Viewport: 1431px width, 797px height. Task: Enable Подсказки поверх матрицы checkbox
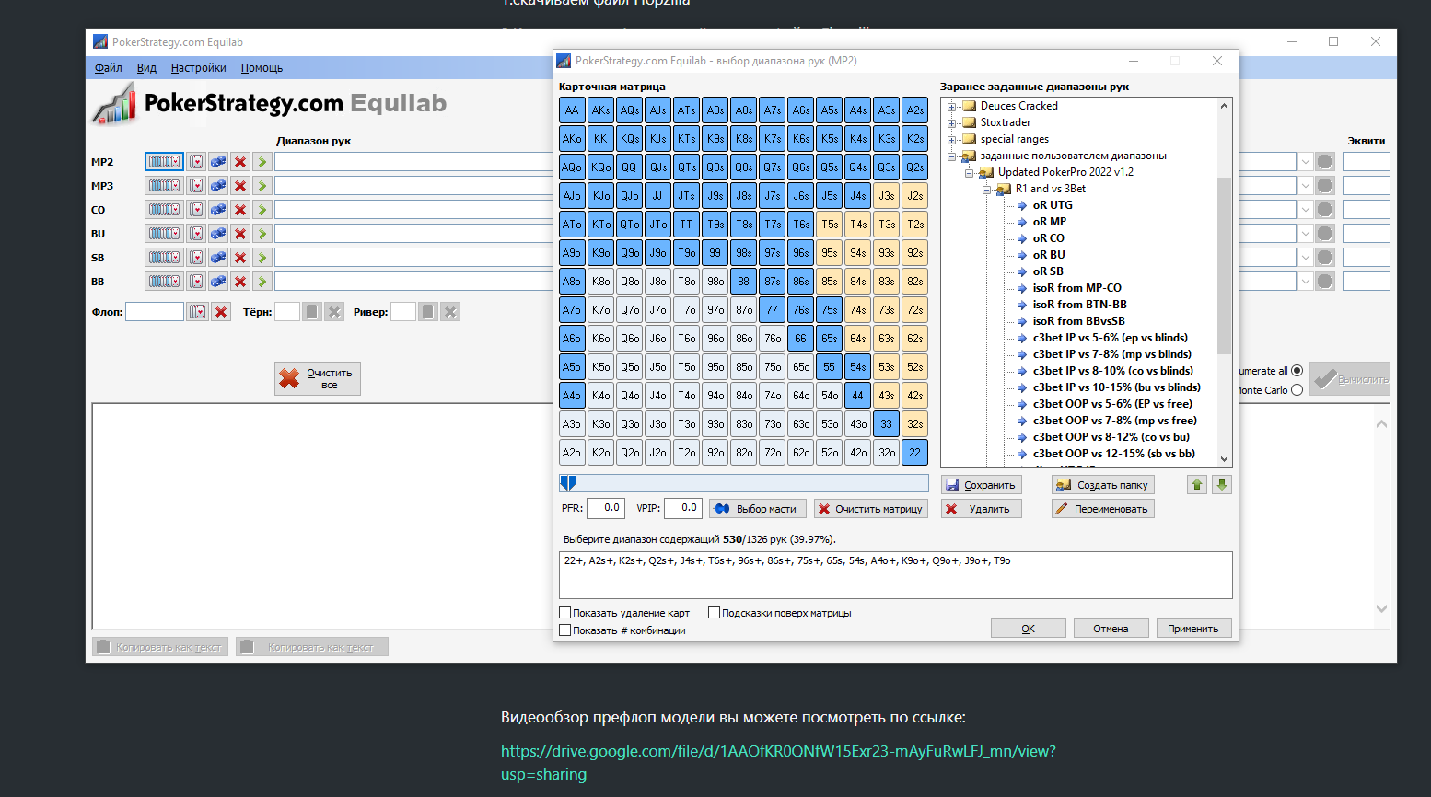(714, 613)
